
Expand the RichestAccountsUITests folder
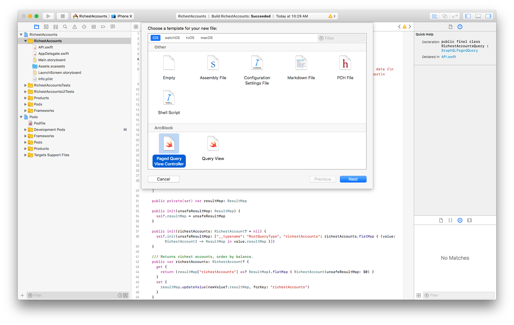[x=26, y=92]
